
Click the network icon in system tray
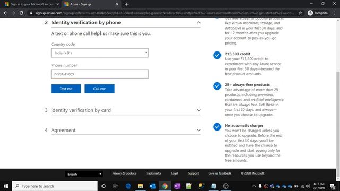pos(302,186)
